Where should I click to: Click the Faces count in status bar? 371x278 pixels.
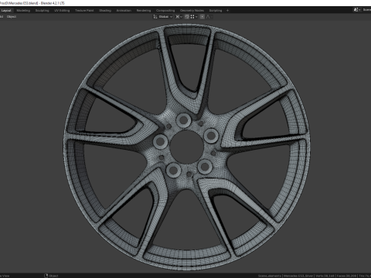(347, 276)
